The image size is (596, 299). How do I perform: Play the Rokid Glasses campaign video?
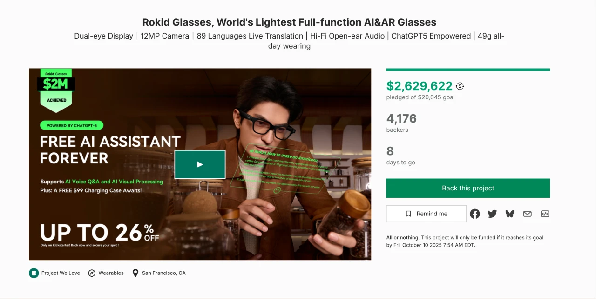click(x=200, y=164)
